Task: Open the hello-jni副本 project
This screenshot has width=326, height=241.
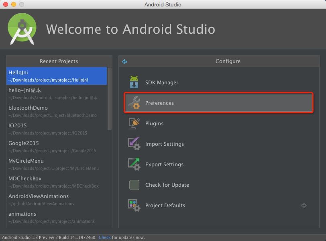Action: coord(57,94)
